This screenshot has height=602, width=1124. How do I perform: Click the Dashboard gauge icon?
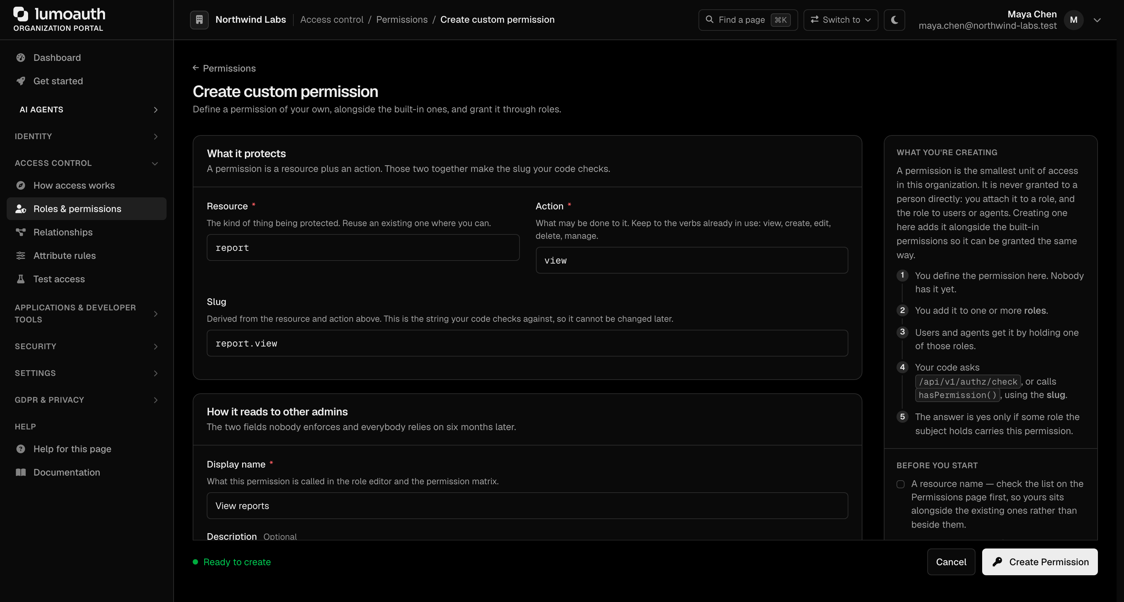[20, 58]
